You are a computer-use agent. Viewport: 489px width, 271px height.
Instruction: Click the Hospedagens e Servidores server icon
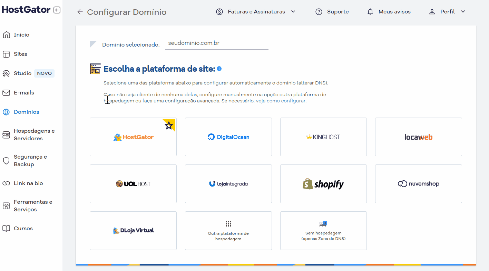point(6,135)
